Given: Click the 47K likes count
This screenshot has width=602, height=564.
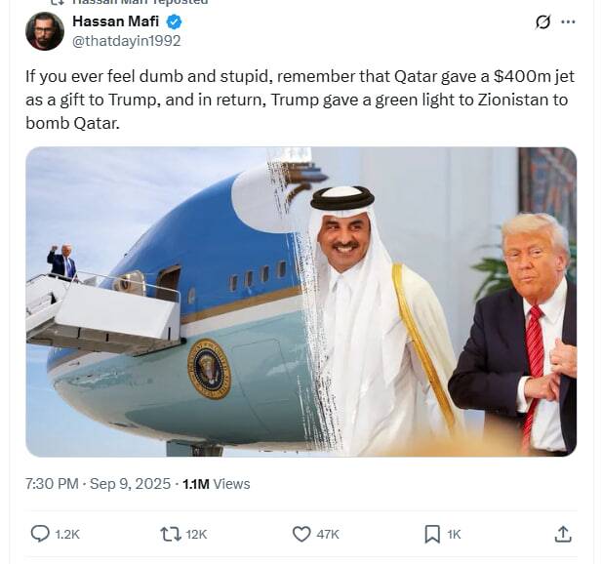Looking at the screenshot, I should [x=328, y=535].
